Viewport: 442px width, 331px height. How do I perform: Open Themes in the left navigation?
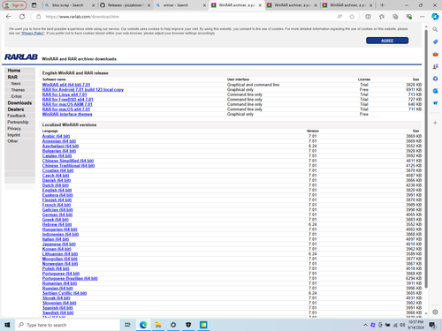point(18,90)
